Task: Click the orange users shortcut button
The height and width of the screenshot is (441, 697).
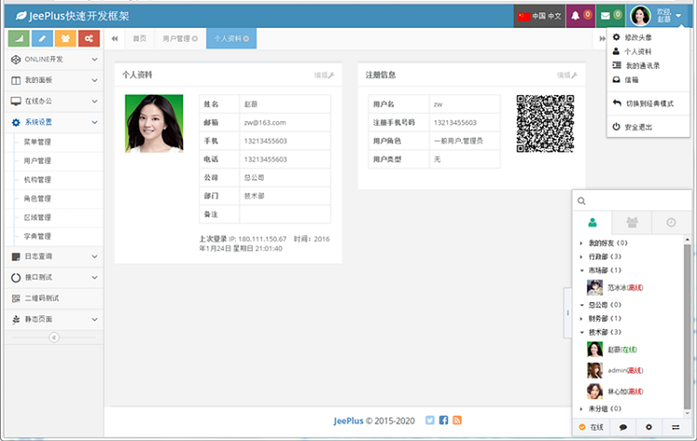Action: tap(65, 38)
